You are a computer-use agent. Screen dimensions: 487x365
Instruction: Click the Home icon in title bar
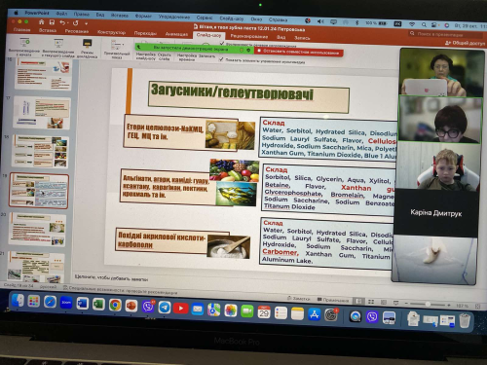coord(41,21)
